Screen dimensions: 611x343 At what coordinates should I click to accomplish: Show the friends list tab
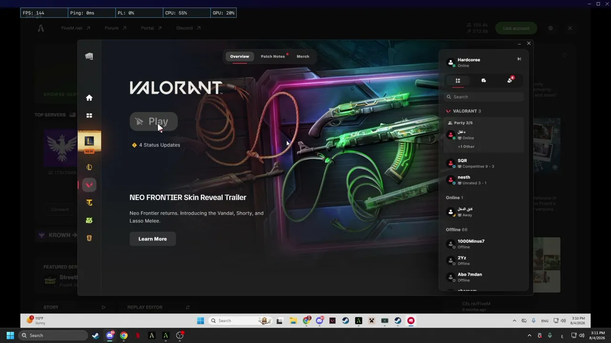click(458, 81)
